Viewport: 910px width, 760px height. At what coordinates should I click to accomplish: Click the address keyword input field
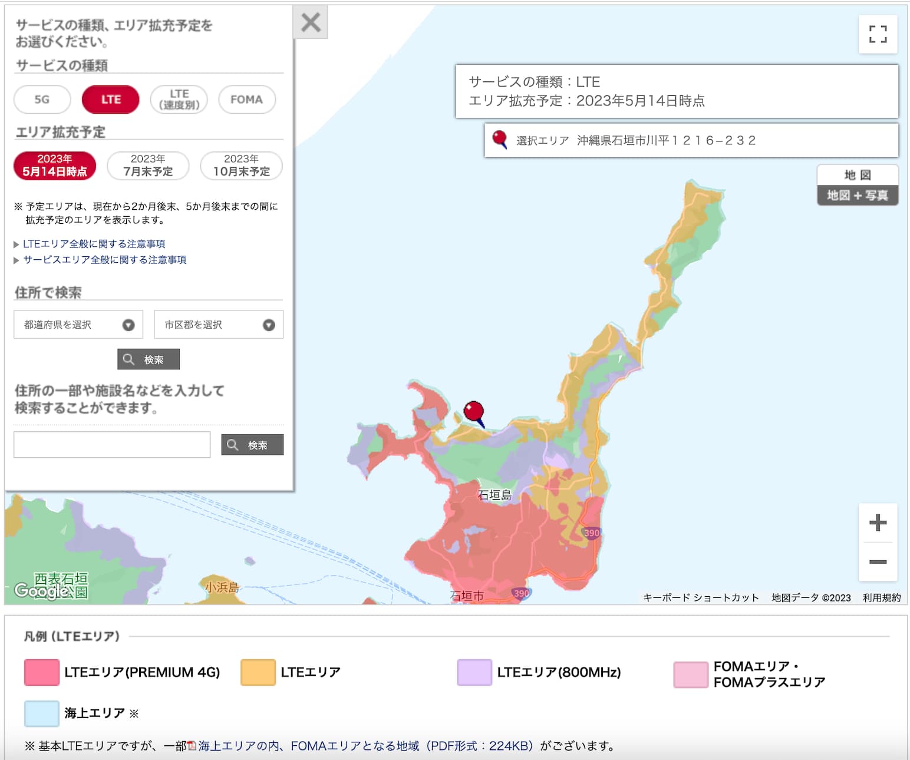112,445
